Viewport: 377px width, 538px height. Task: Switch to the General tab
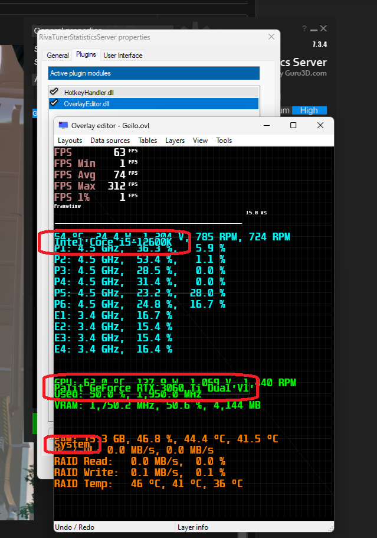(x=58, y=56)
